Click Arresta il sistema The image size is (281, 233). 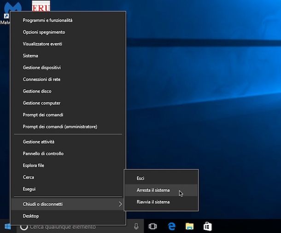click(161, 190)
